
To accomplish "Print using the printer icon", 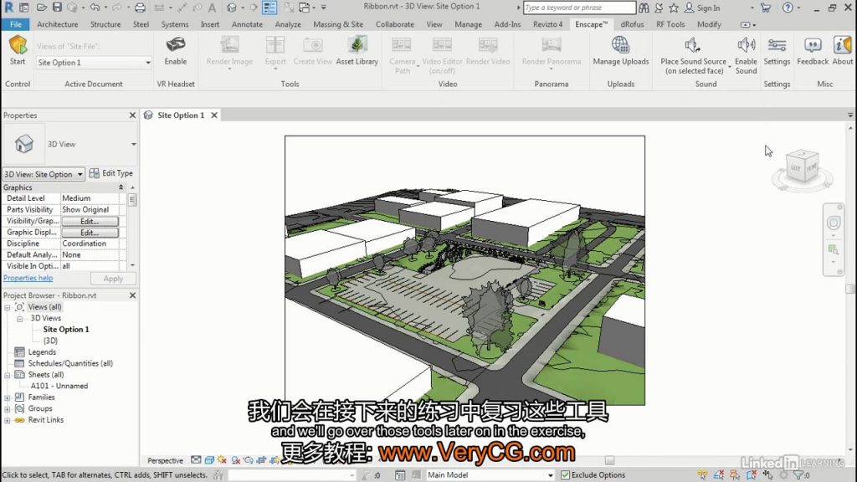I will 140,8.
